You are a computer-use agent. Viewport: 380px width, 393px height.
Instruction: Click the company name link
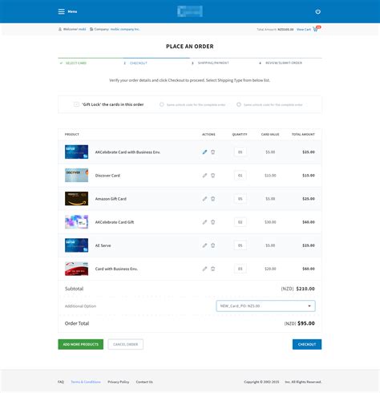coord(125,29)
